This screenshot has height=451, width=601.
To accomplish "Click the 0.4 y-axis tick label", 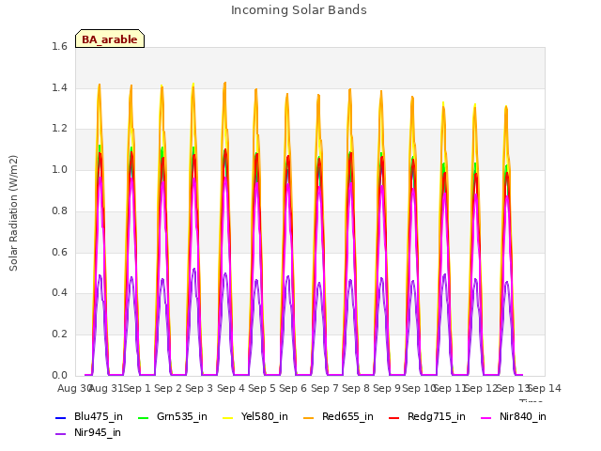I will pos(59,293).
